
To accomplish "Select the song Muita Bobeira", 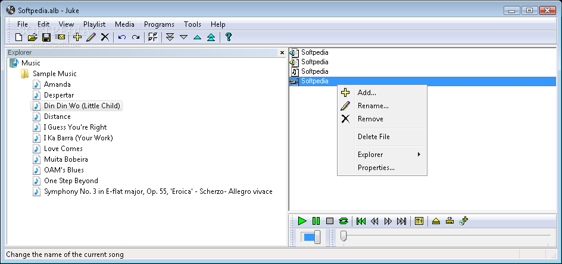I will tap(66, 159).
